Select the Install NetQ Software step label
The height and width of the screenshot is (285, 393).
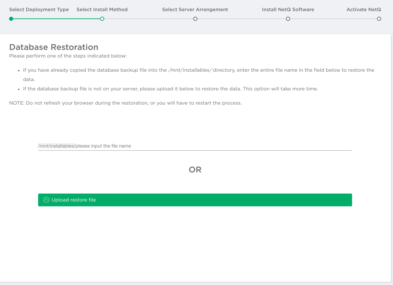[x=288, y=10]
